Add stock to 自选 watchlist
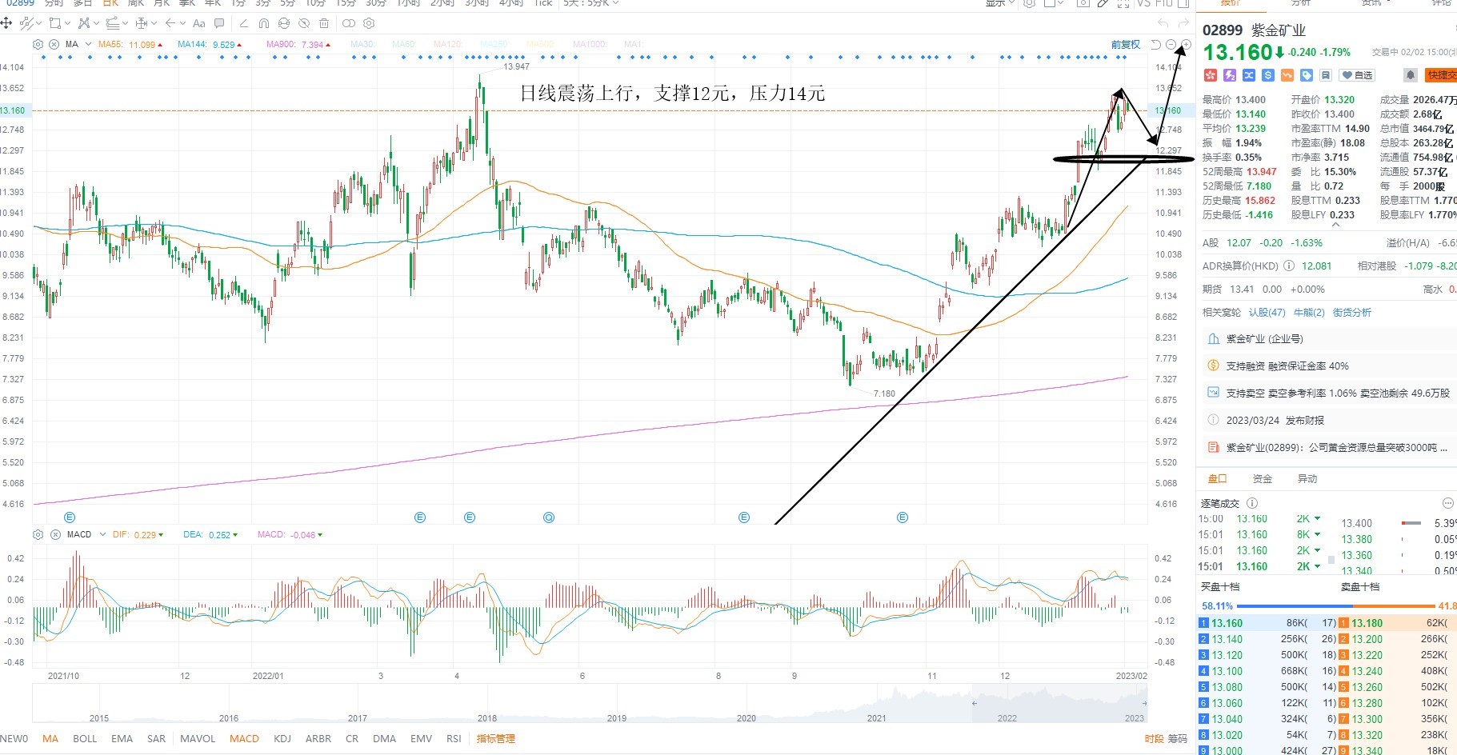This screenshot has height=755, width=1457. (x=1357, y=75)
